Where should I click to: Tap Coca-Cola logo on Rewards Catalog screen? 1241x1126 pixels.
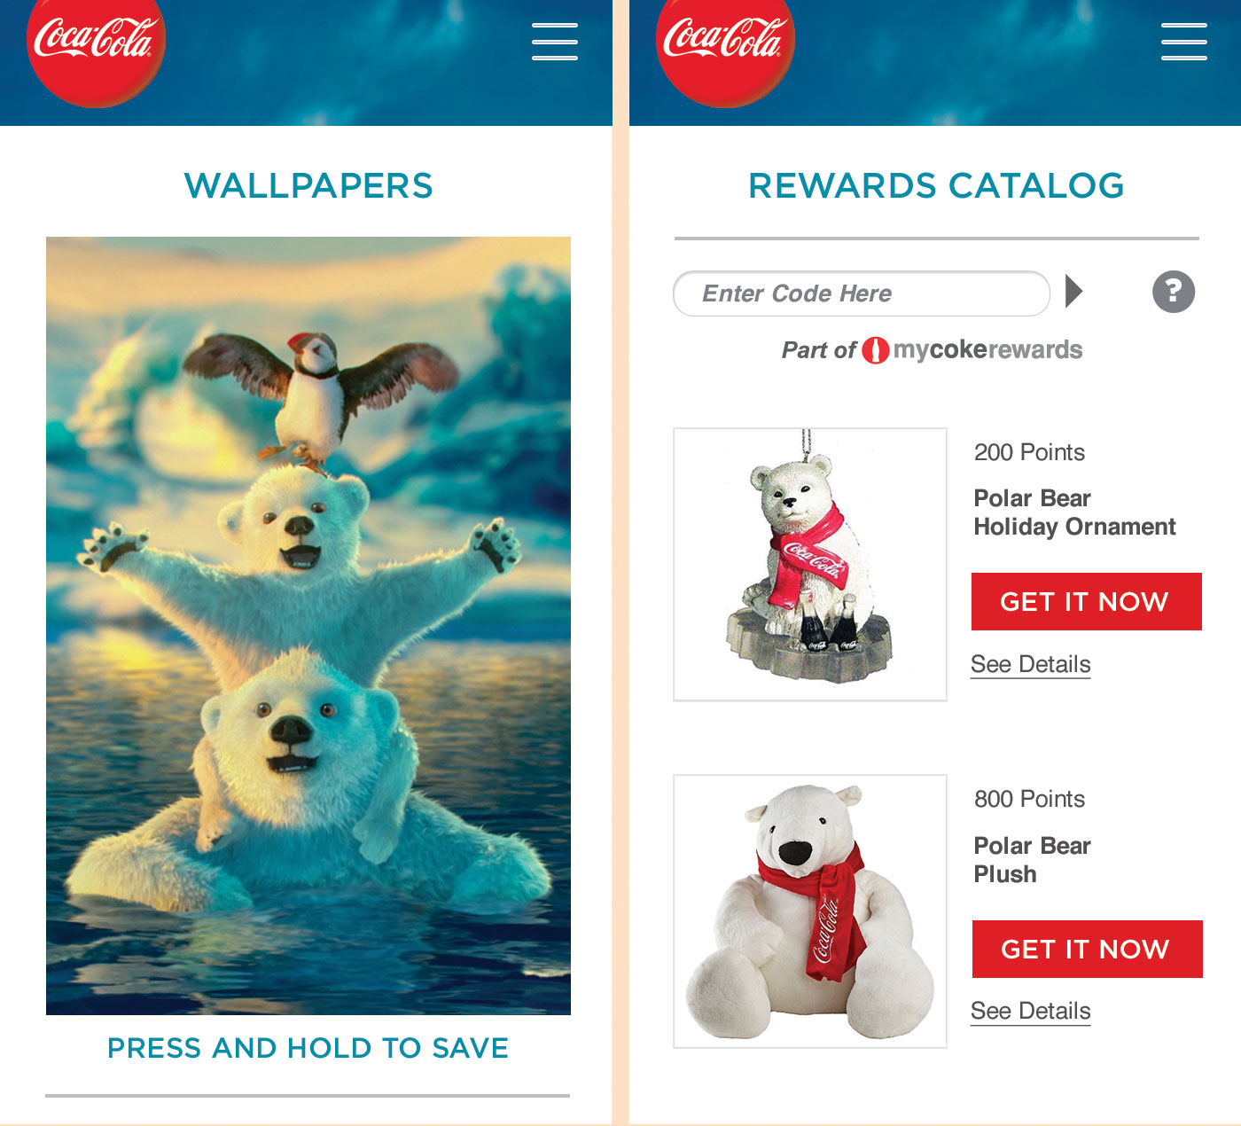coord(725,49)
